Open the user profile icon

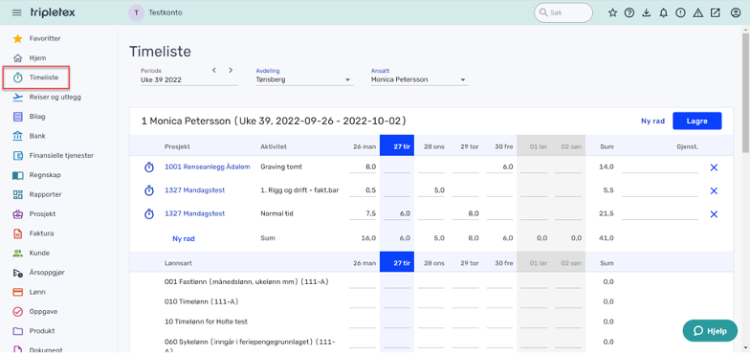[x=736, y=13]
